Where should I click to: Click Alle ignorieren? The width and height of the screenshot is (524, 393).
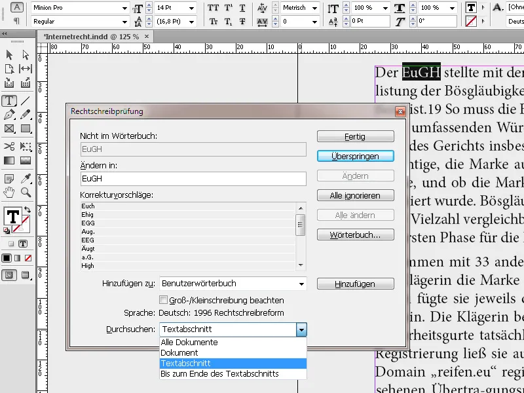click(x=355, y=195)
